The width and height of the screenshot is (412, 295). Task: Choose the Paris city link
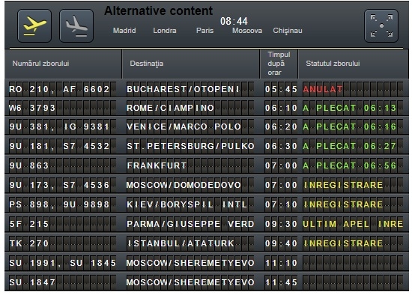(205, 31)
